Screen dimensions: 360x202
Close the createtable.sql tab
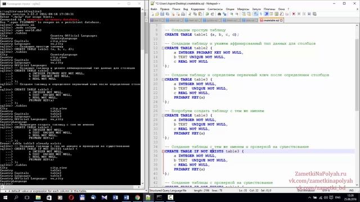pyautogui.click(x=281, y=20)
